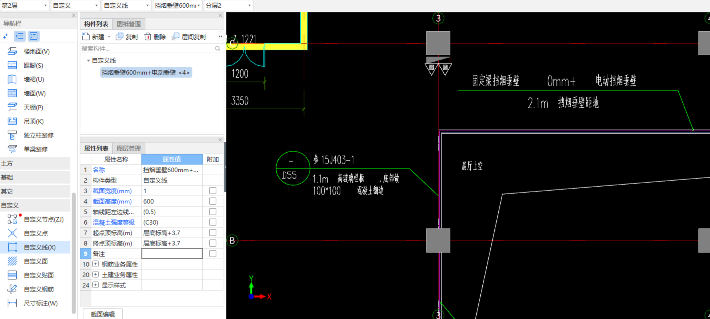The image size is (710, 319).
Task: Show more component toolbar options arrow
Action: (x=220, y=37)
